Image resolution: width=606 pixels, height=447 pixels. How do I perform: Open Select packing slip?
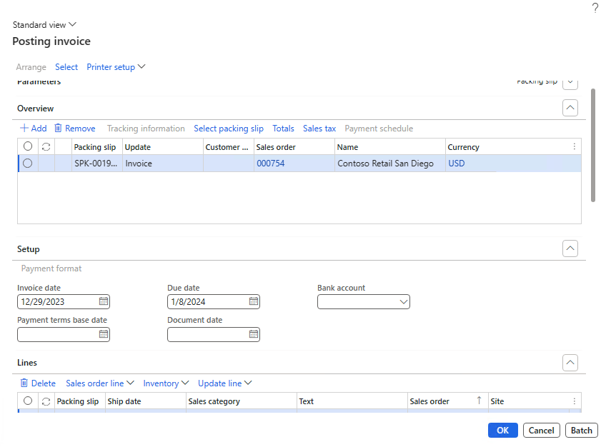tap(229, 129)
